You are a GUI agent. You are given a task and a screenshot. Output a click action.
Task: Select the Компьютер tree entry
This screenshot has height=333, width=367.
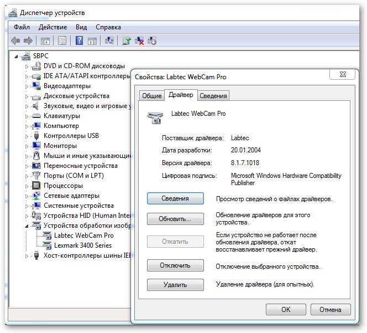[x=61, y=126]
